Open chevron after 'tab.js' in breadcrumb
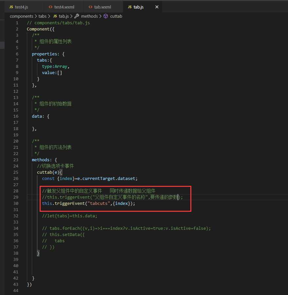 [x=71, y=16]
